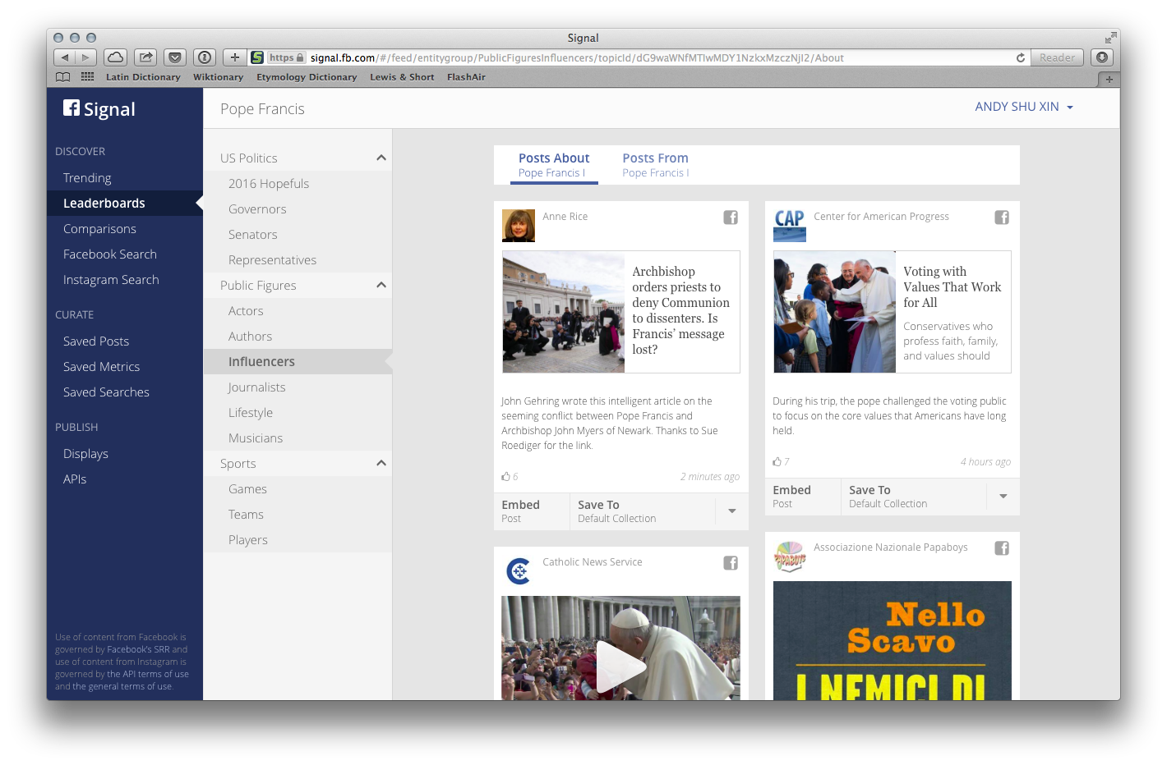Play the Catholic News Service video

tap(620, 667)
